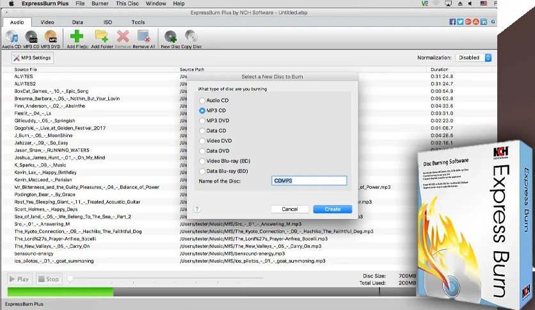This screenshot has height=310, width=535.
Task: Open the File menu
Action: pyautogui.click(x=80, y=3)
